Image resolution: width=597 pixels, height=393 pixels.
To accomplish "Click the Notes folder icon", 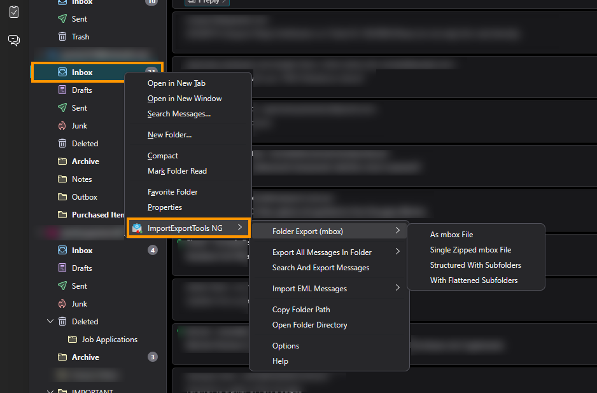I will pyautogui.click(x=62, y=179).
